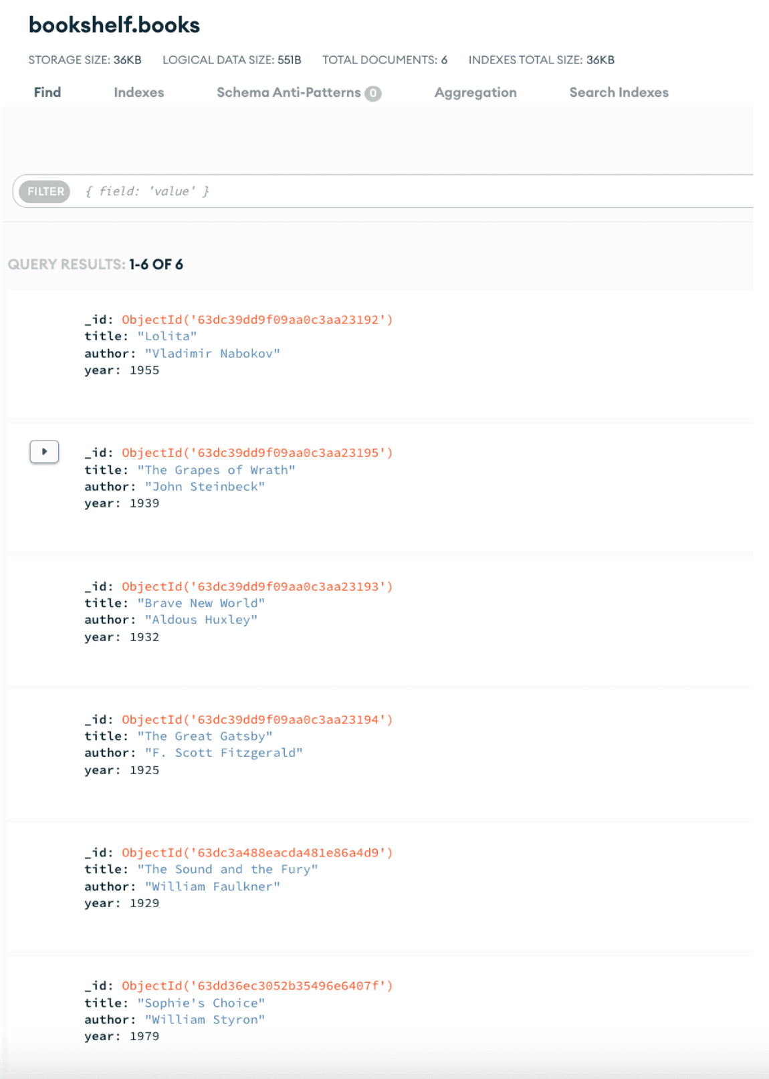
Task: Select "The Great Gatsby" title value
Action: (205, 736)
